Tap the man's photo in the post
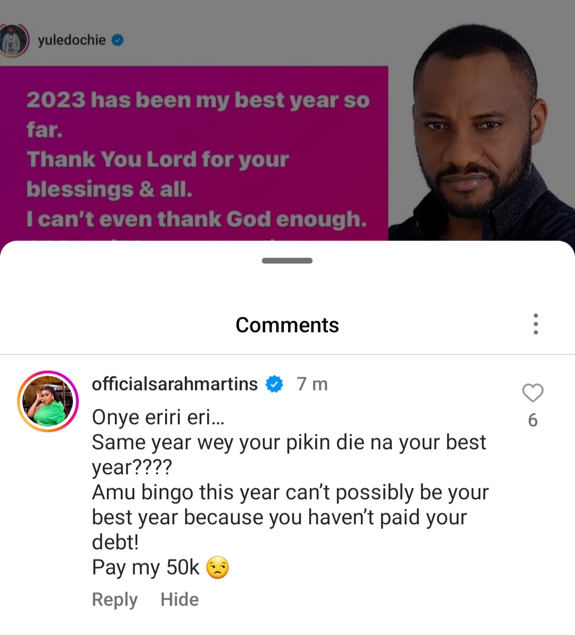Screen dimensions: 575x635 click(x=481, y=133)
